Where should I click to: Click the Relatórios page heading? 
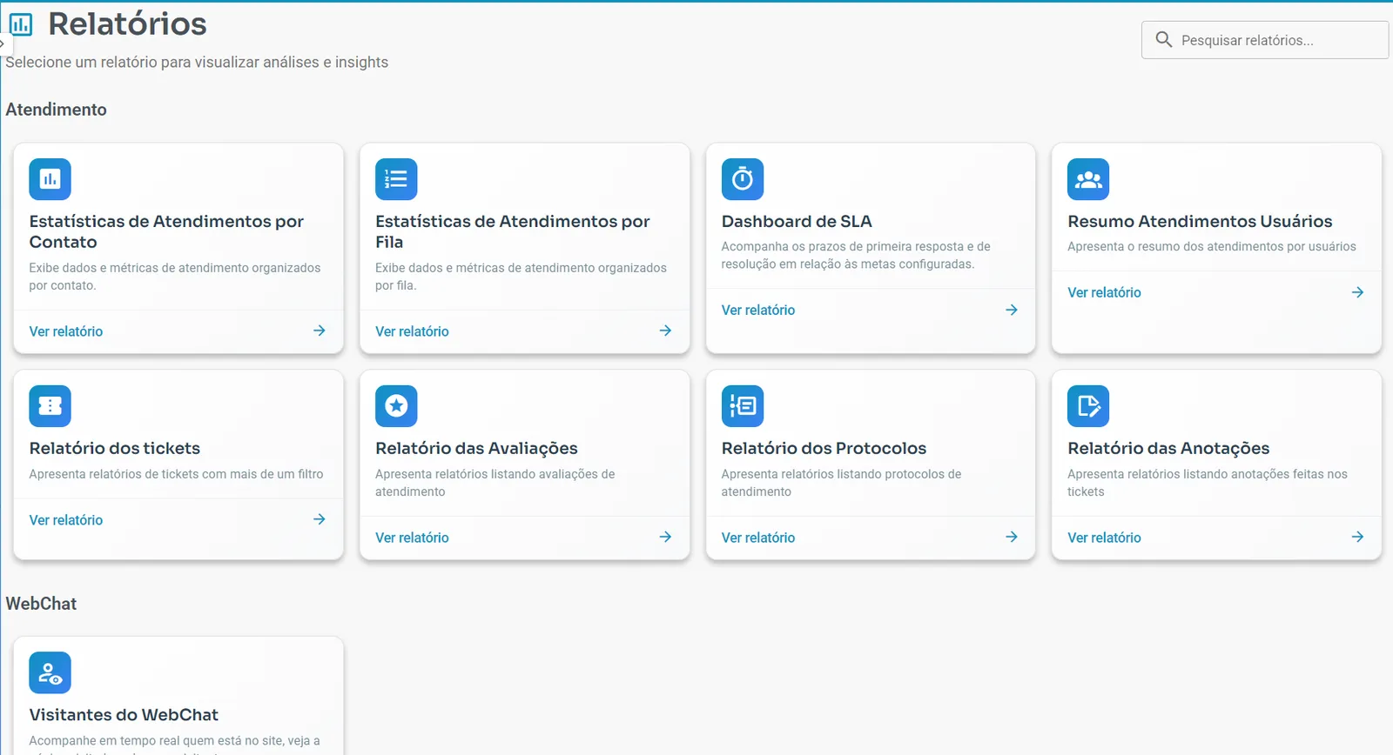pos(127,23)
